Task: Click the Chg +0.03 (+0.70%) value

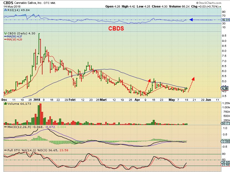Action: [x=205, y=6]
